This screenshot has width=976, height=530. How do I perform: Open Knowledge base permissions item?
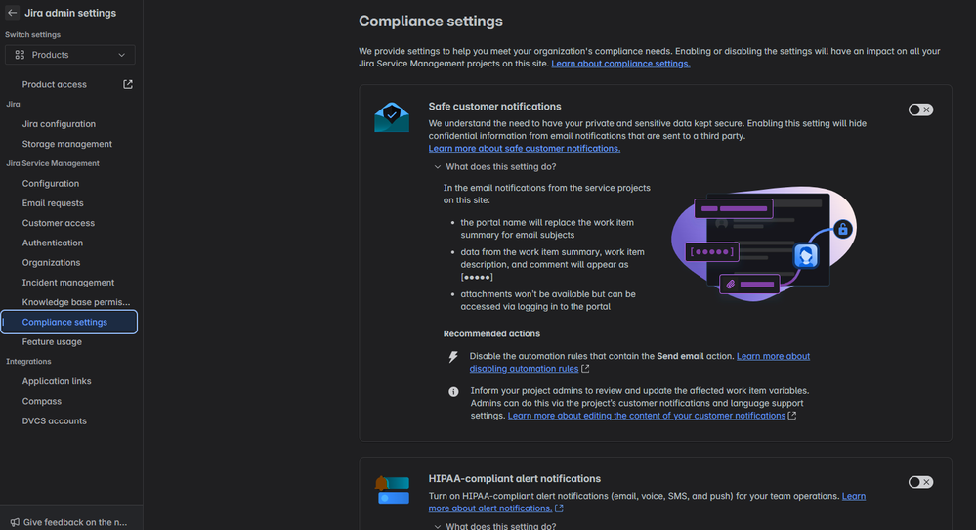click(76, 302)
